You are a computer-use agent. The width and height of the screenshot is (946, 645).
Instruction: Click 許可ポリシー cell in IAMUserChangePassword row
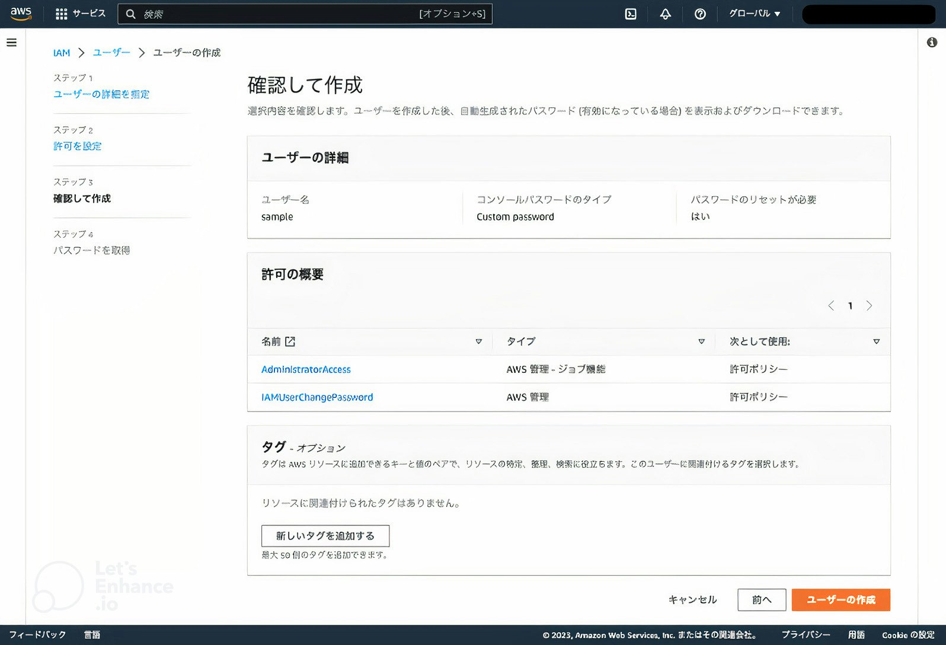[x=759, y=397]
